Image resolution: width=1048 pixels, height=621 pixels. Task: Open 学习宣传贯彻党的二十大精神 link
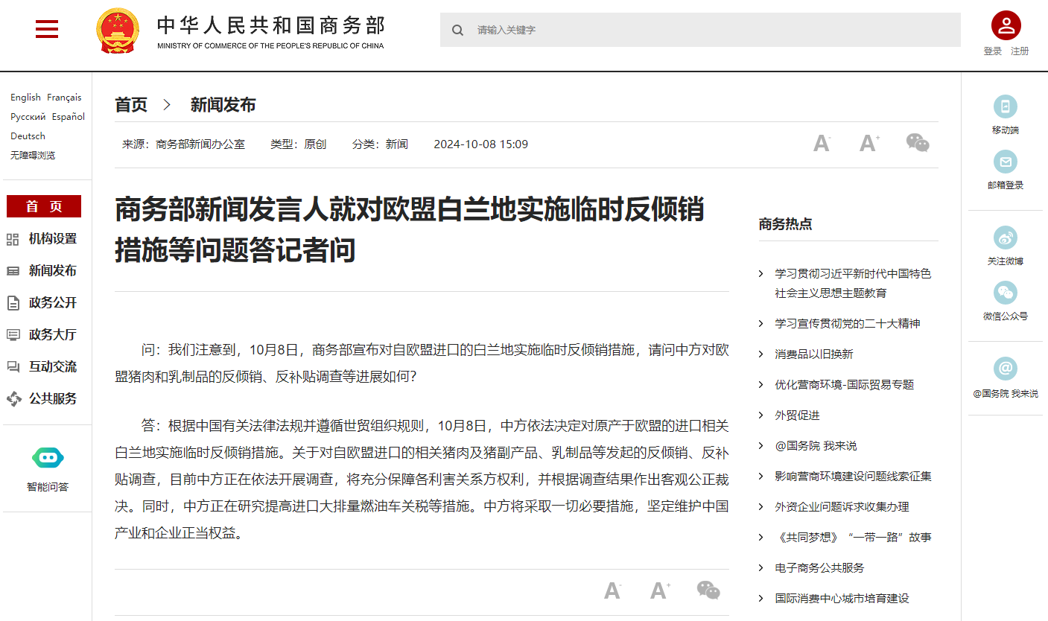tap(848, 324)
